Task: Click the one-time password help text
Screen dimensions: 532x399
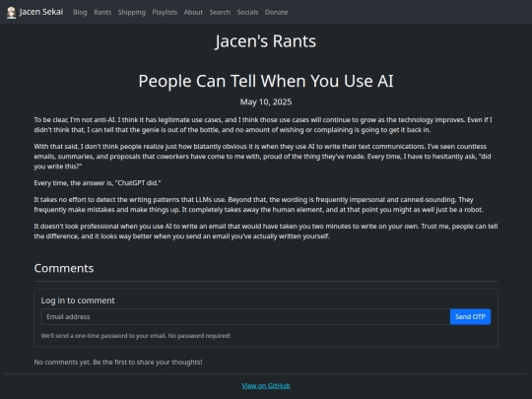Action: pos(136,336)
